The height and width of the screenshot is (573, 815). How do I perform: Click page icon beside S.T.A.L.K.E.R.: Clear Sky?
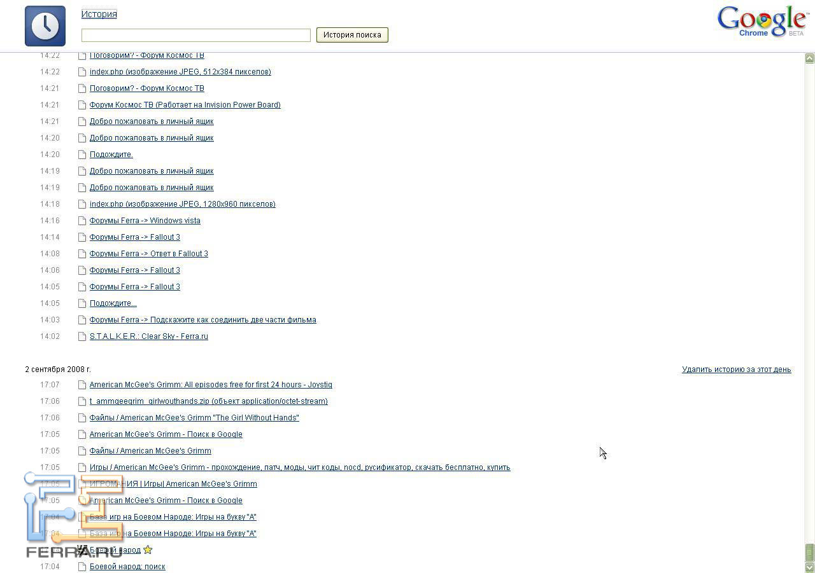[82, 336]
